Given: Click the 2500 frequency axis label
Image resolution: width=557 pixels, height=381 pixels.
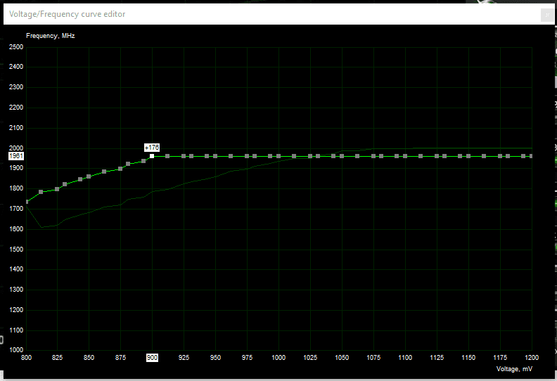Looking at the screenshot, I should [x=16, y=47].
